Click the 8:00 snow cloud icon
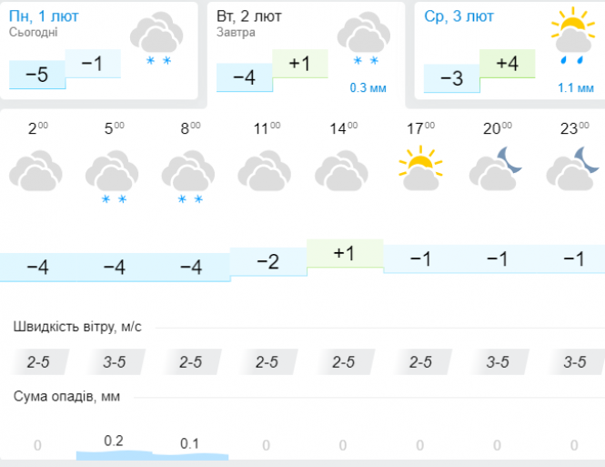 tap(189, 176)
